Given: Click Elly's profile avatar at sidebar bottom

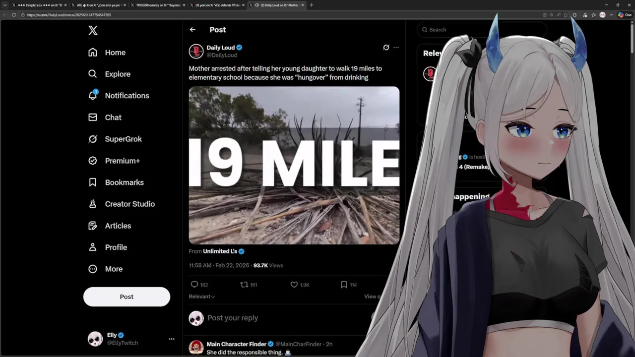Looking at the screenshot, I should pos(95,339).
